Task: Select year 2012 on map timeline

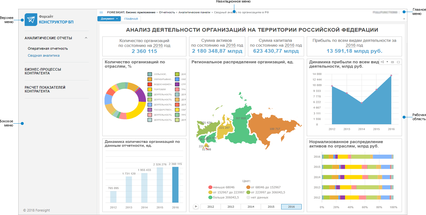Action: click(210, 207)
